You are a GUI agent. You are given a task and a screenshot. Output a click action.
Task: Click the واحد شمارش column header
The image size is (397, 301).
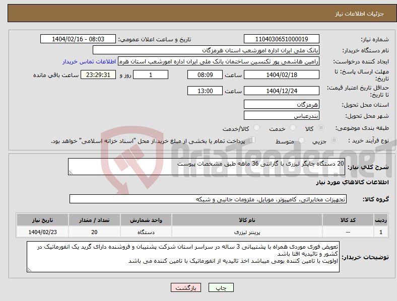point(146,220)
